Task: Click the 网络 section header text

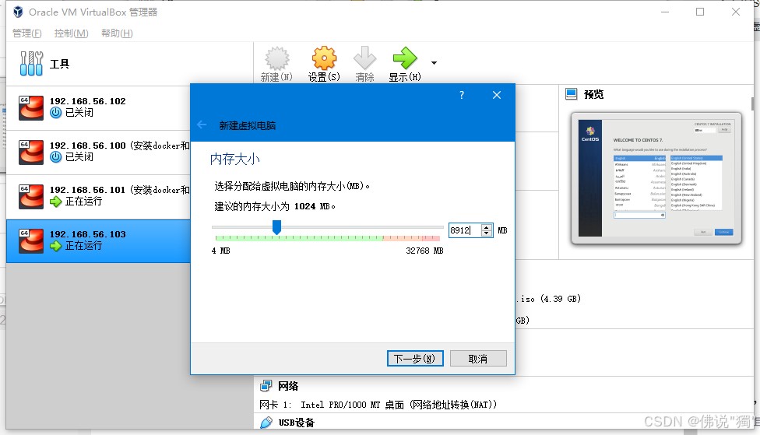Action: pos(288,386)
